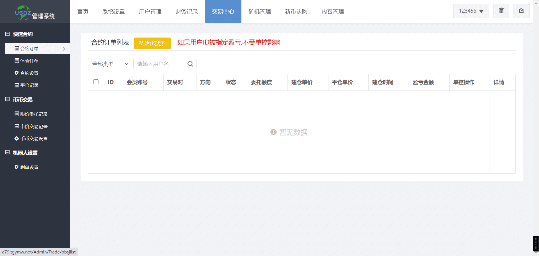539x256 pixels.
Task: Collapse the 币币交易 sidebar section
Action: [x=8, y=99]
